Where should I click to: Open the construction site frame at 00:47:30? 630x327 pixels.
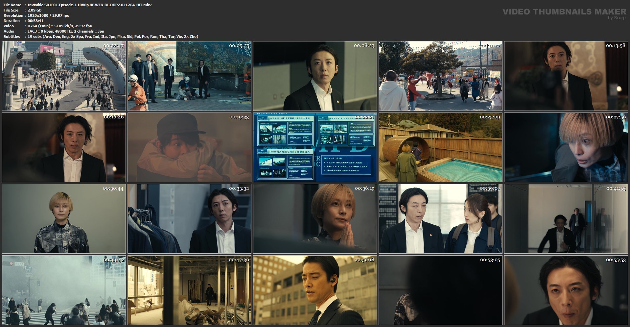[189, 290]
